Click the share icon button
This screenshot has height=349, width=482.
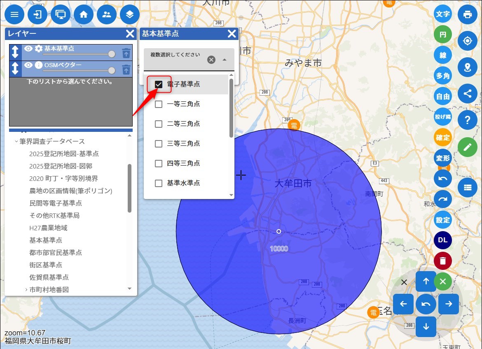[x=467, y=94]
